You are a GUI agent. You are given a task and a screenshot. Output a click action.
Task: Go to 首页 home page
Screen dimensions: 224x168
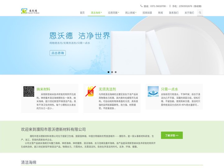click(82, 13)
